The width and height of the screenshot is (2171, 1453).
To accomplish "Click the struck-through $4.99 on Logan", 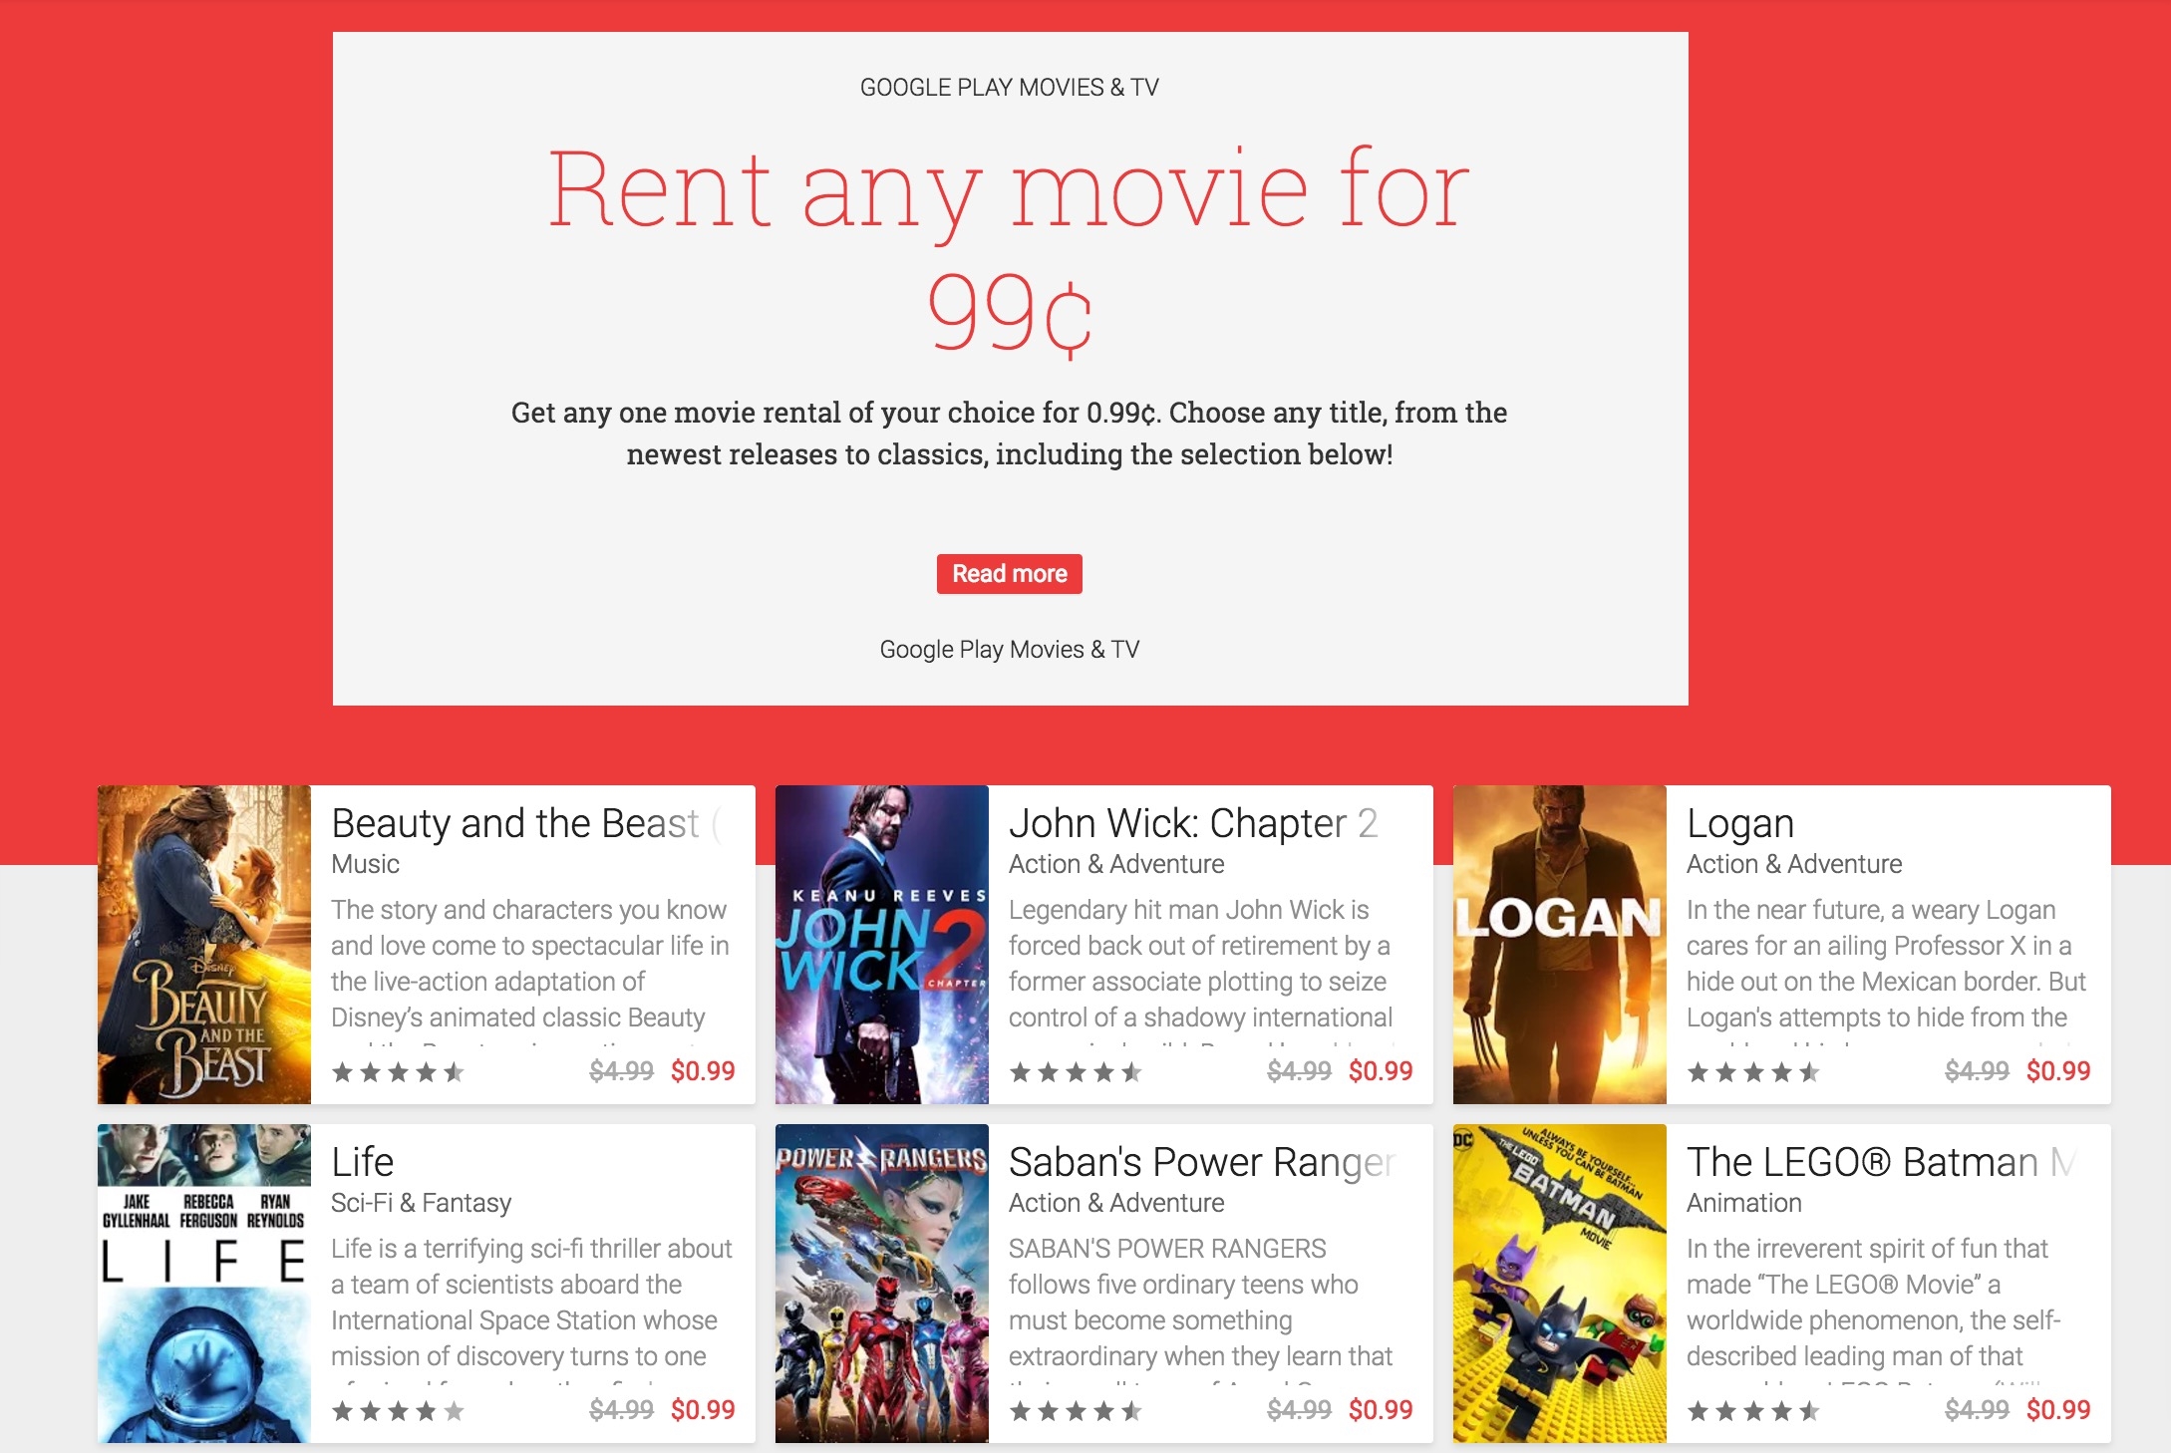I will coord(1977,1071).
